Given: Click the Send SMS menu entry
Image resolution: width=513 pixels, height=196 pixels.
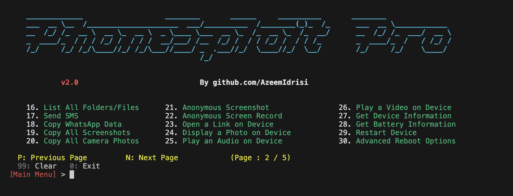Looking at the screenshot, I should pos(52,116).
